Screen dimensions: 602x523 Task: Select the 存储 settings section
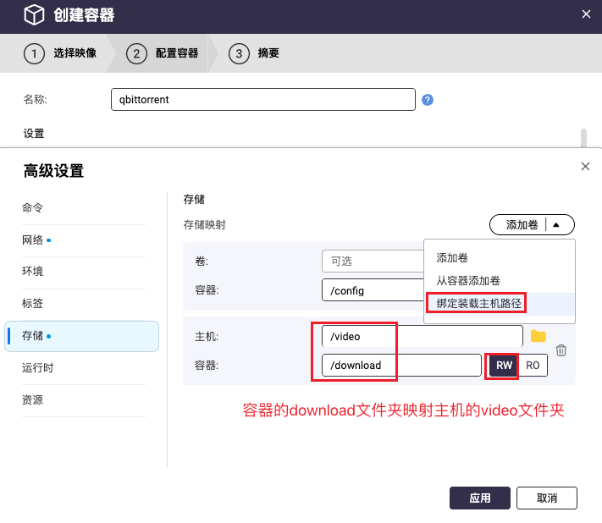82,336
